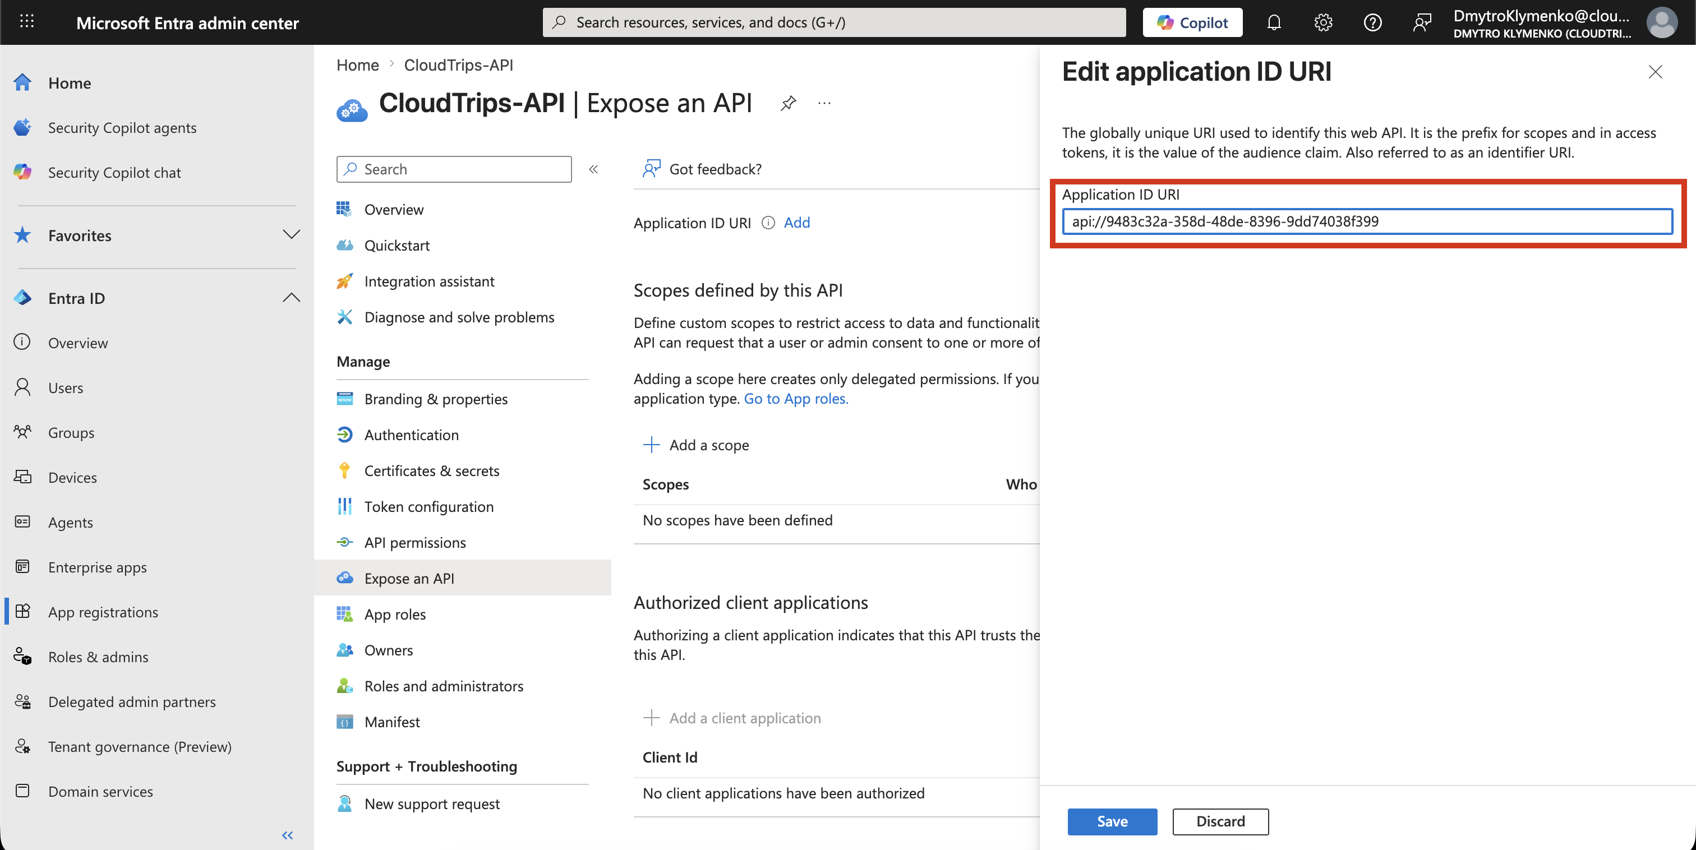Image resolution: width=1696 pixels, height=850 pixels.
Task: Click Add next to Application ID URI
Action: coord(796,223)
